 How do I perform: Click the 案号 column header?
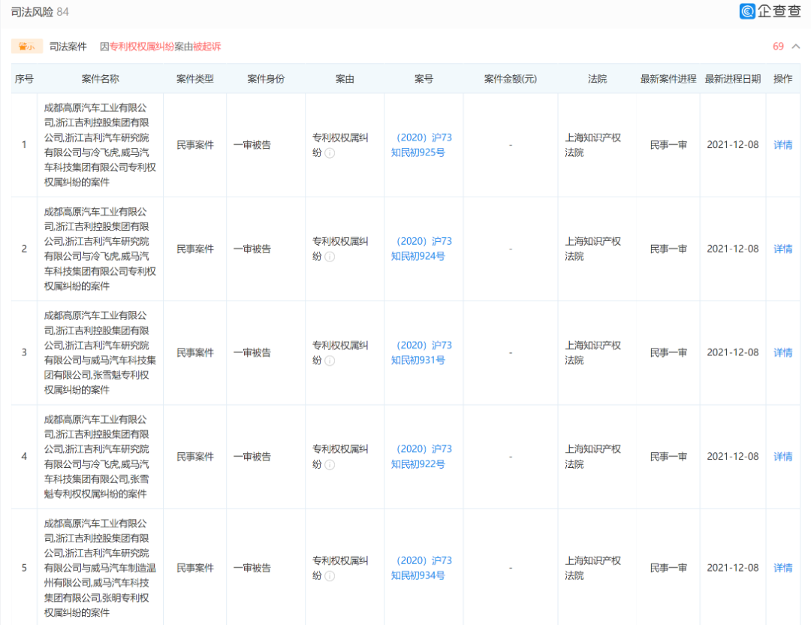424,79
